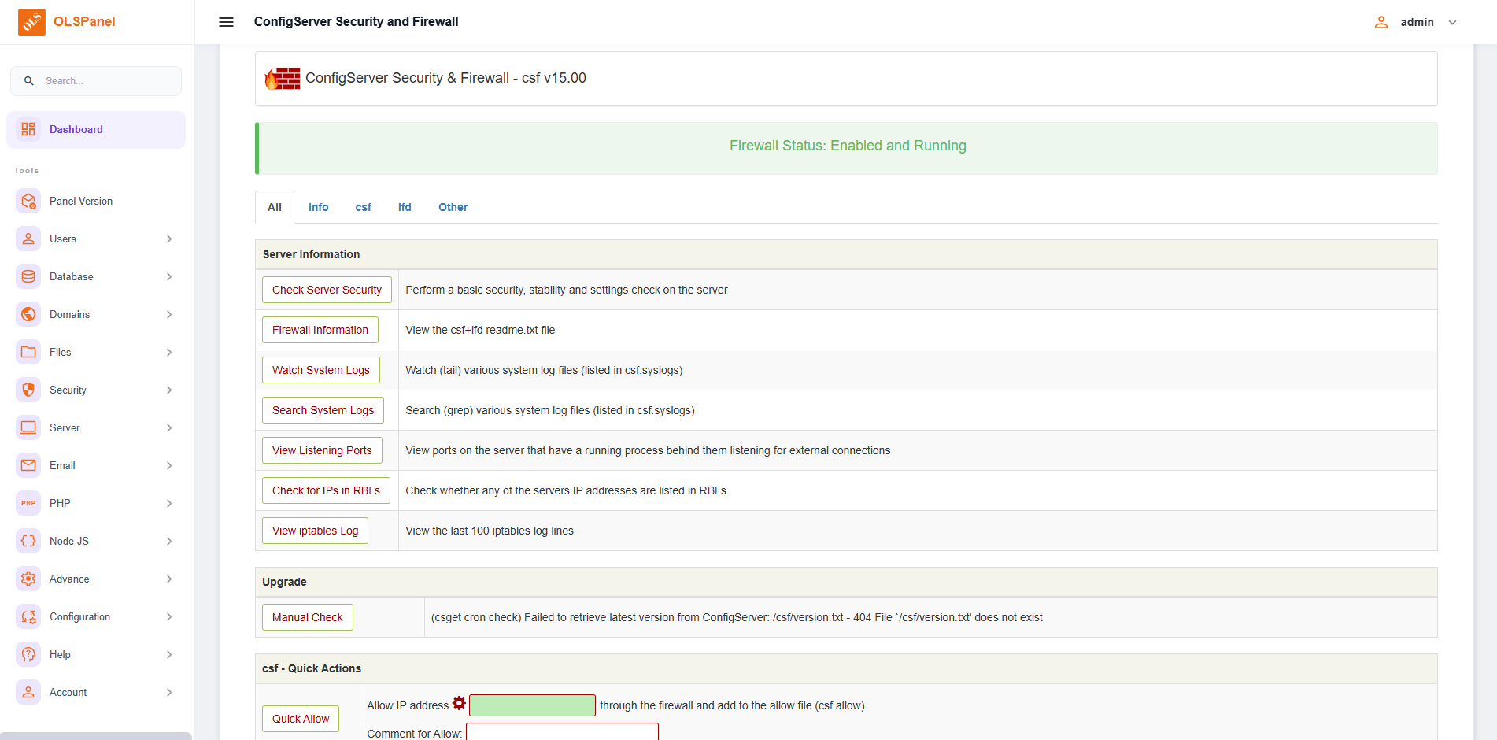Screen dimensions: 1497x740
Task: Click the Security shield icon
Action: pos(28,390)
